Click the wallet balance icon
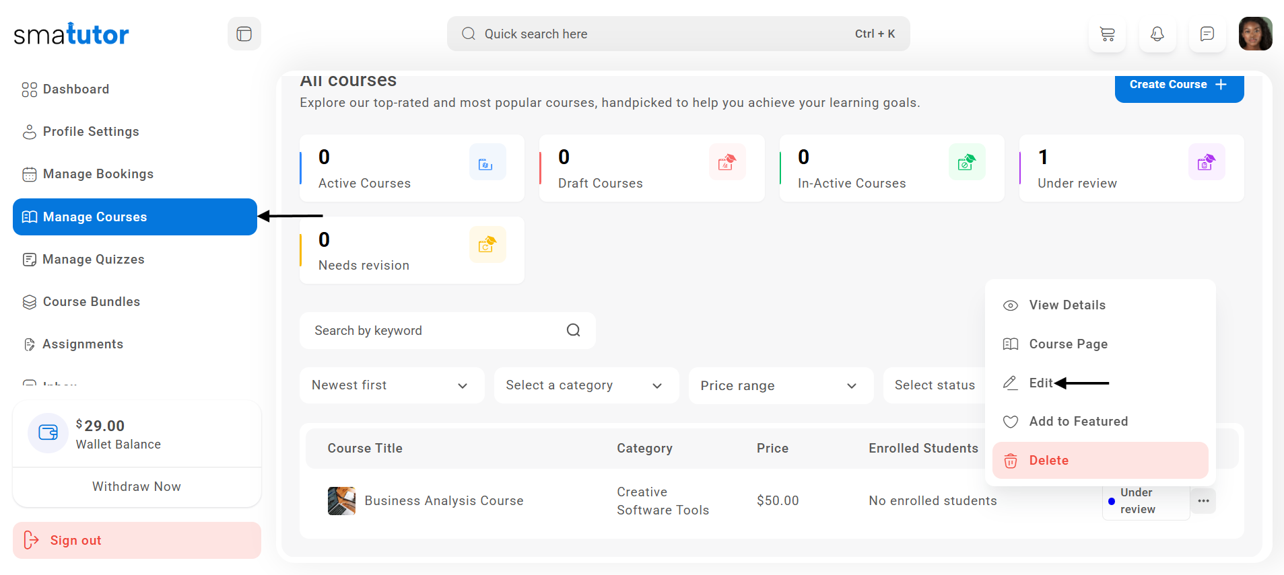 [48, 432]
